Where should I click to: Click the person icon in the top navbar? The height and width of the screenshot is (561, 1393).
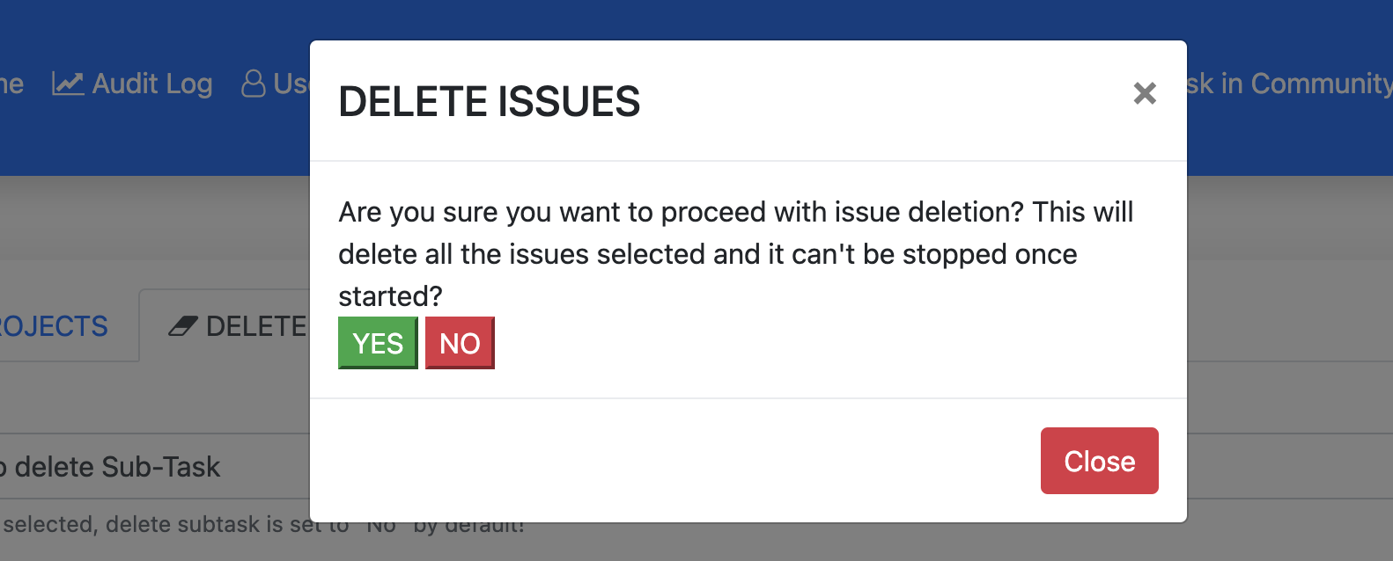(255, 83)
